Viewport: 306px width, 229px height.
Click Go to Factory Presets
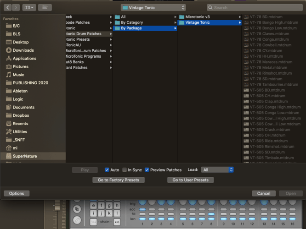[119, 180]
